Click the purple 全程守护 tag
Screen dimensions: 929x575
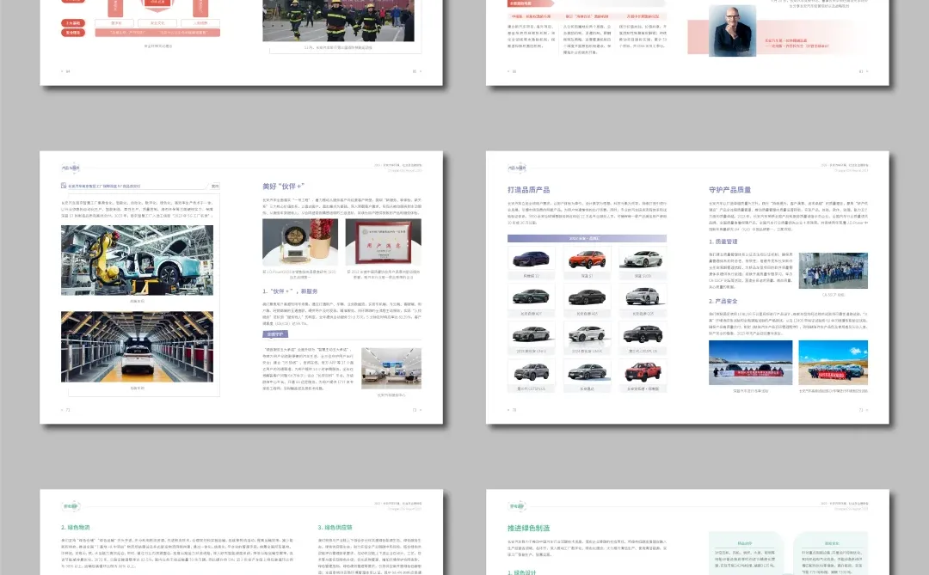click(275, 334)
